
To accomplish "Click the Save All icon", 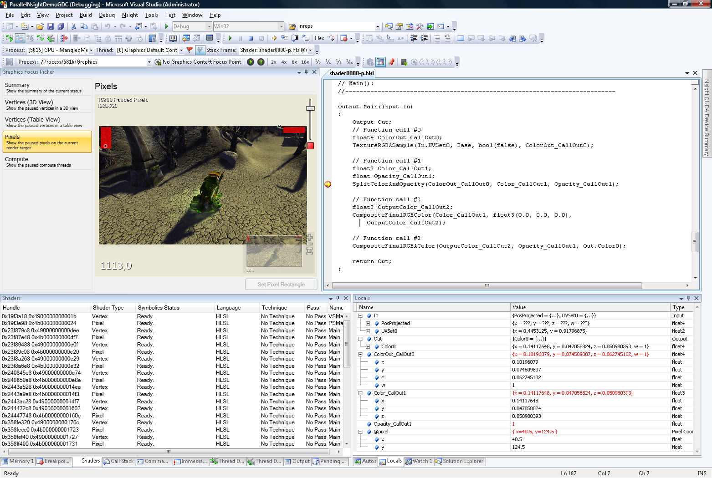I will pos(61,26).
